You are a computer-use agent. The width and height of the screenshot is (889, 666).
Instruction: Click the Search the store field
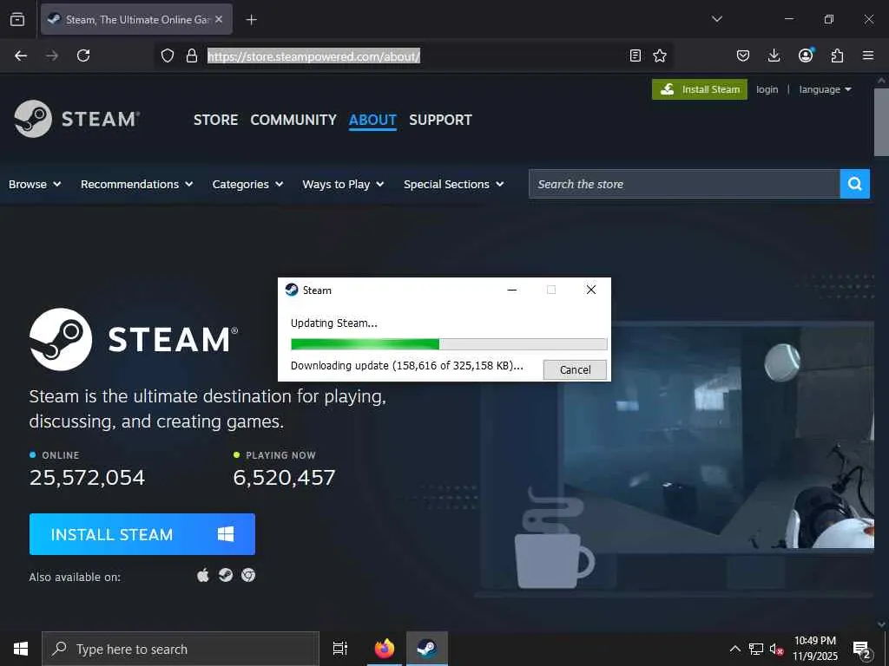[x=684, y=184]
